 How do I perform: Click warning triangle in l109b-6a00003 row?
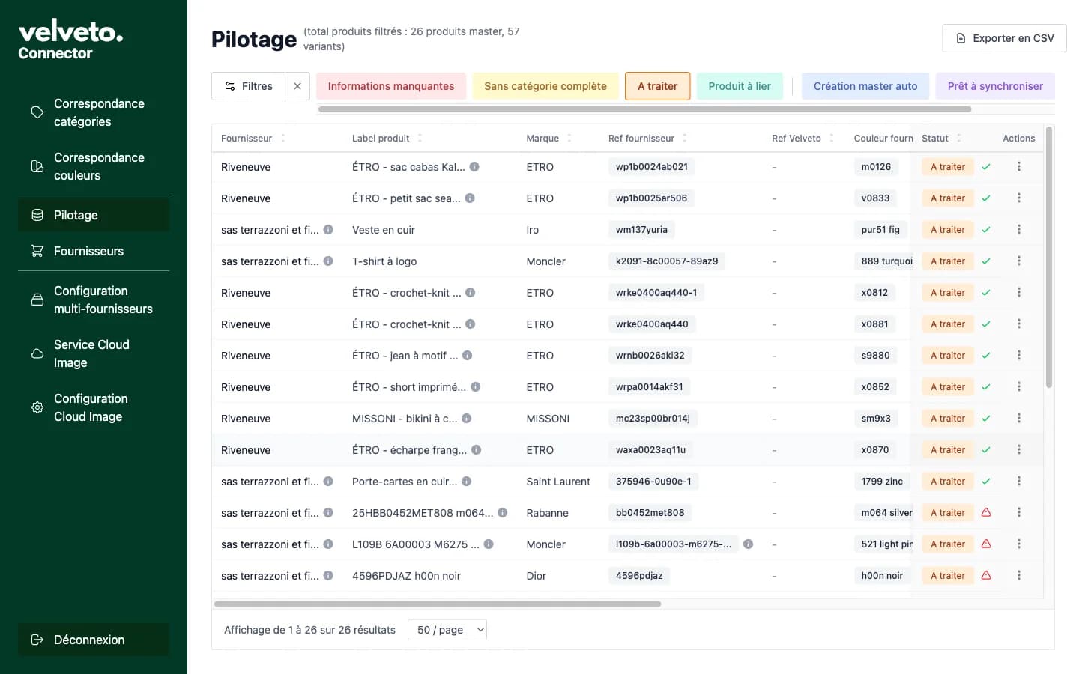click(x=986, y=544)
